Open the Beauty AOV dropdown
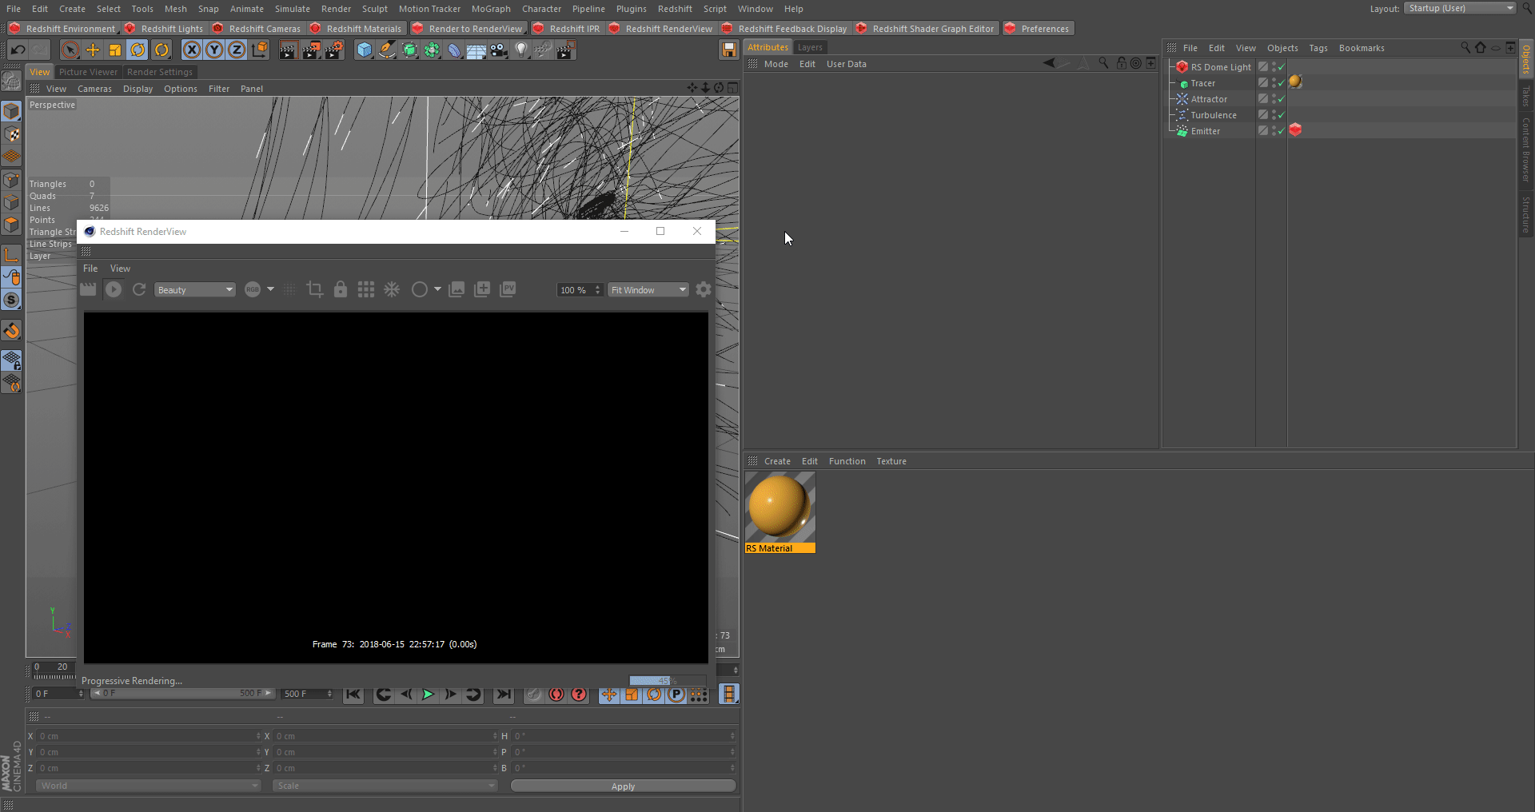 pos(195,290)
